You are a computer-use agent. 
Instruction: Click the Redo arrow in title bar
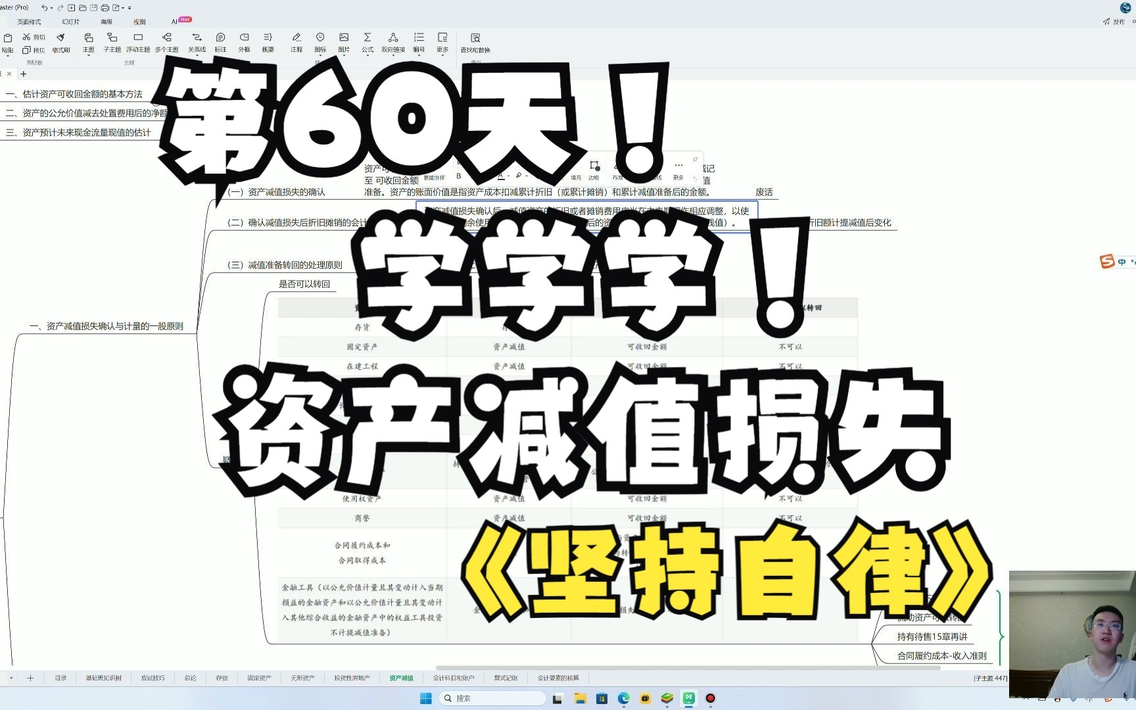60,8
